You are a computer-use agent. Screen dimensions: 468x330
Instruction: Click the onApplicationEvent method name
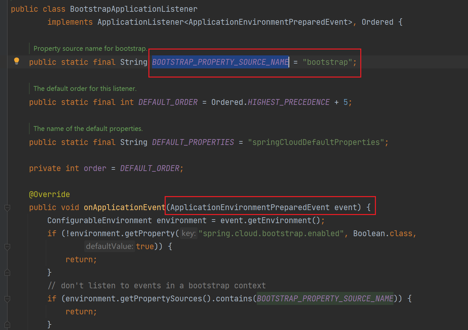[124, 208]
